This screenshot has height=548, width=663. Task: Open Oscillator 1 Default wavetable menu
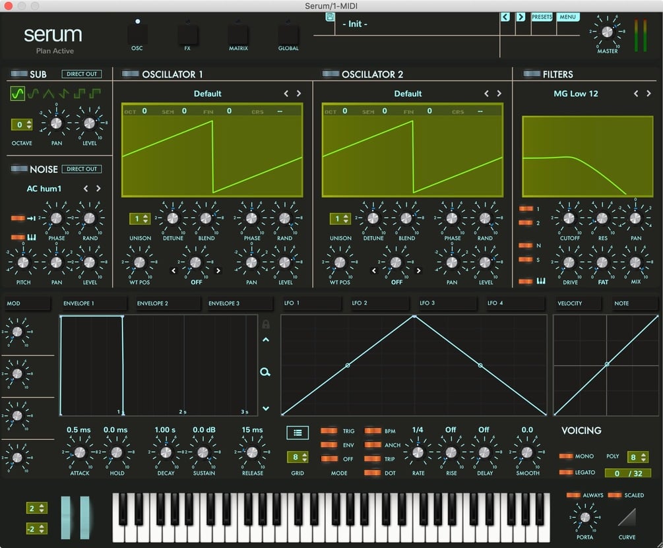coord(208,94)
